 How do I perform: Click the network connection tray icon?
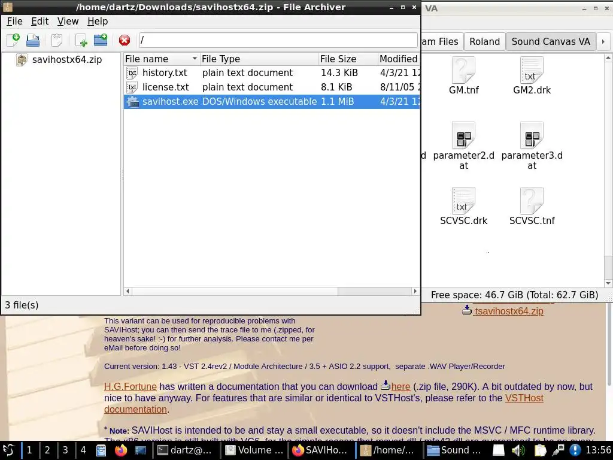coord(558,450)
